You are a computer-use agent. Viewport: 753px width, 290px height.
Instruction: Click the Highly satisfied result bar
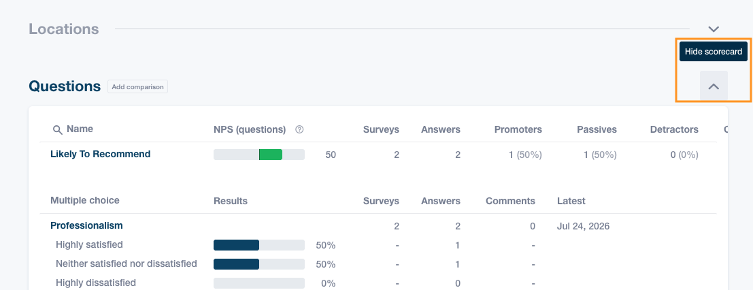point(259,245)
